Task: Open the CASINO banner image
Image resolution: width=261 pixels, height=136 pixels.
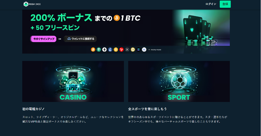Action: point(73,81)
